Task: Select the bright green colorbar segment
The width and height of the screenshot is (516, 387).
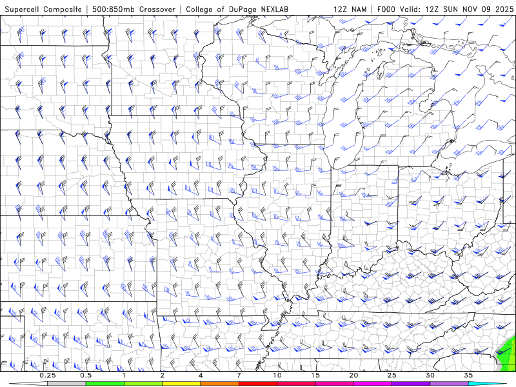Action: (x=105, y=384)
